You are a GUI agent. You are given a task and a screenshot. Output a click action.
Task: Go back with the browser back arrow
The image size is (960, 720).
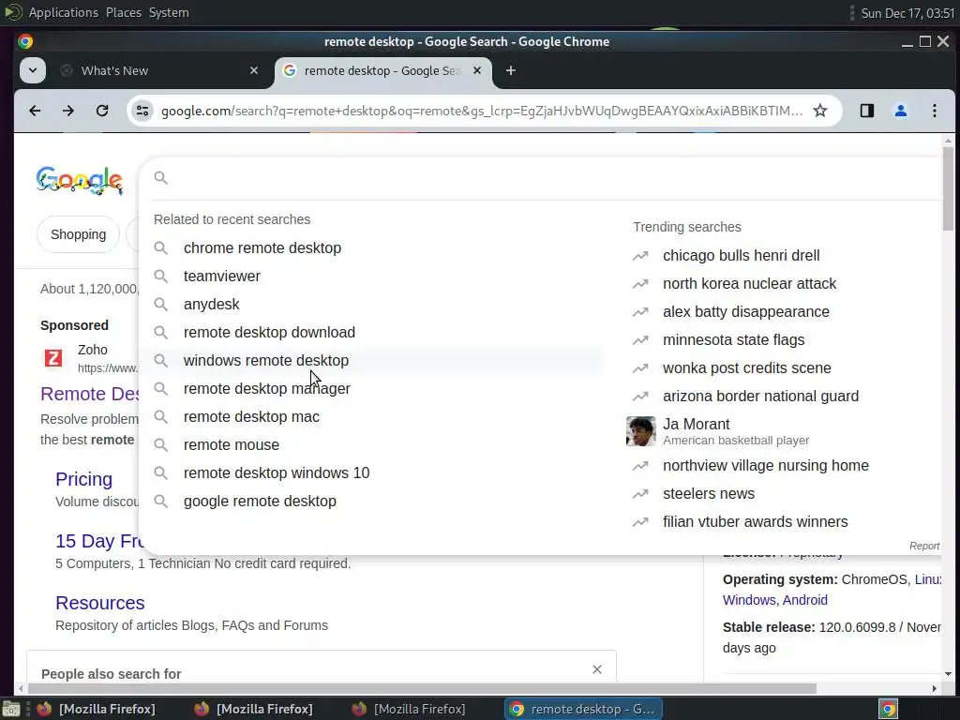pyautogui.click(x=35, y=111)
